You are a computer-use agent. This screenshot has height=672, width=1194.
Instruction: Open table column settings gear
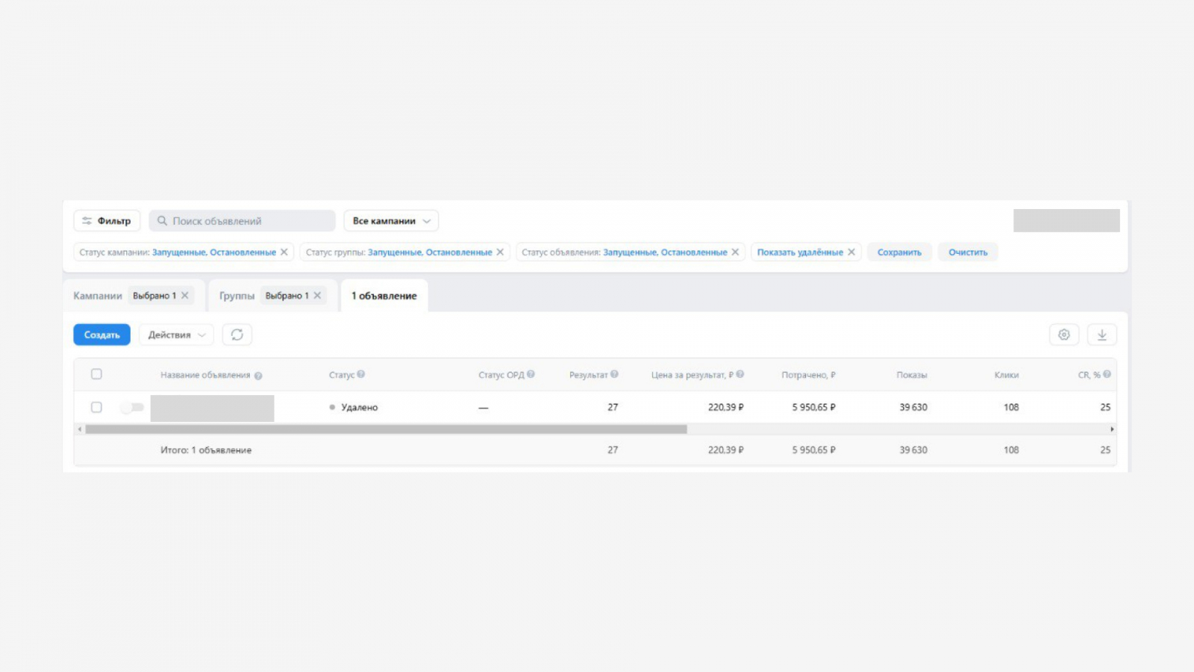point(1064,335)
